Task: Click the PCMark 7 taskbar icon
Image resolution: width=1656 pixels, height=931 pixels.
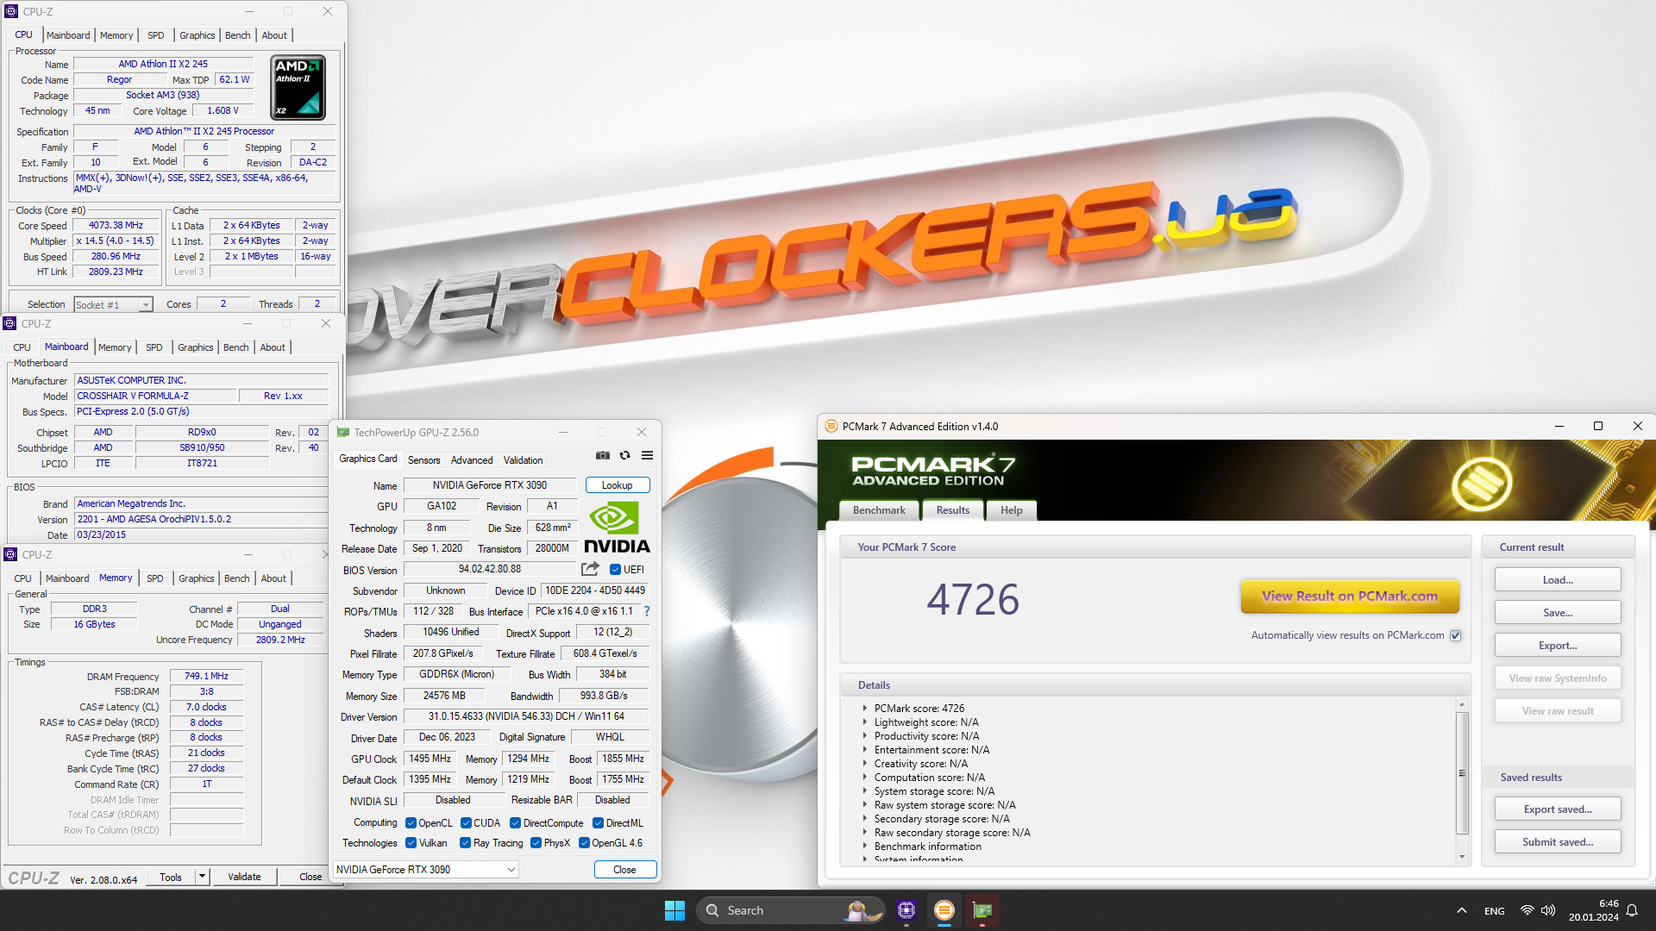Action: click(944, 910)
